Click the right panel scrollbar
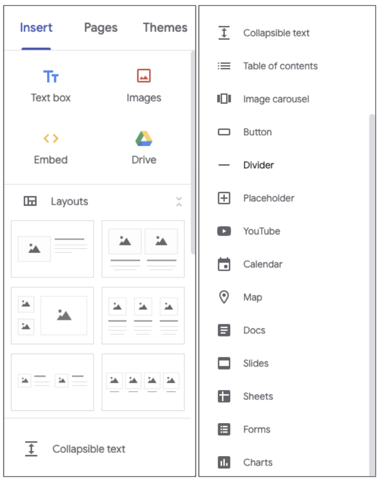Screen dimensions: 380x481 [x=372, y=295]
